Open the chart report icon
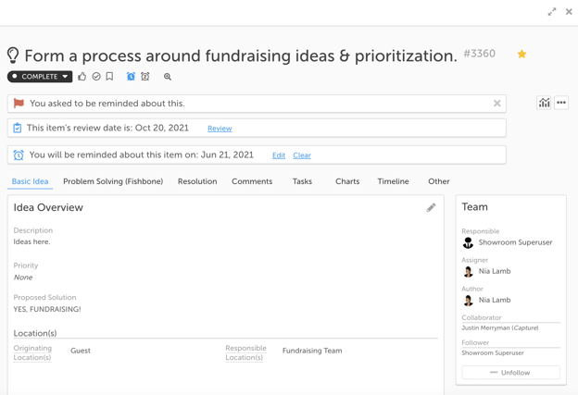 (544, 103)
